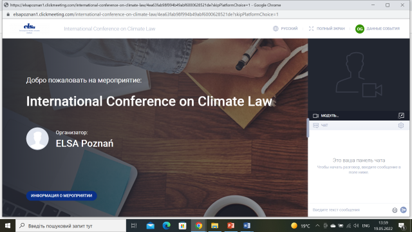Image resolution: width=412 pixels, height=232 pixels.
Task: Open Microsoft Edge from the taskbar
Action: coord(166,226)
